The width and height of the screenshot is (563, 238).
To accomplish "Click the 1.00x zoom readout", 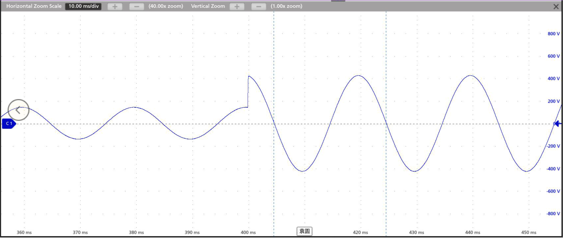I will pos(286,6).
